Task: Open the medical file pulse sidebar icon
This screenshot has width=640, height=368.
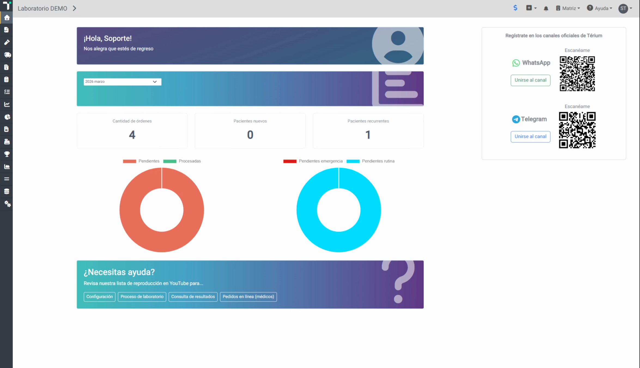Action: (x=7, y=30)
